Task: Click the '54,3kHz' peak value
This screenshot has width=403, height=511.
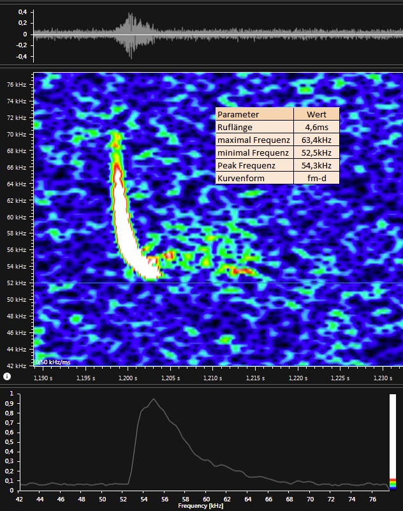Action: pyautogui.click(x=316, y=165)
